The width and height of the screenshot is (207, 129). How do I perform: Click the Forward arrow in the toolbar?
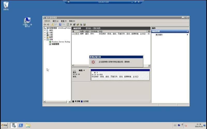(x=48, y=25)
